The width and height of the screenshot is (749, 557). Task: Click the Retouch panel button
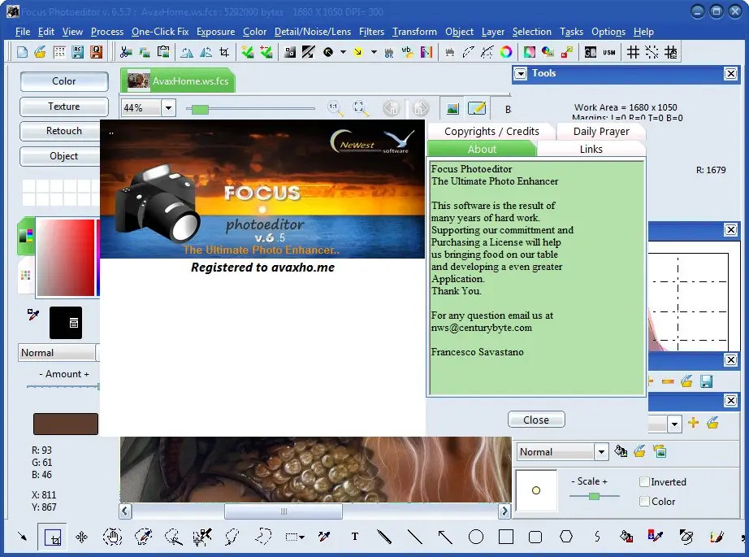(60, 131)
